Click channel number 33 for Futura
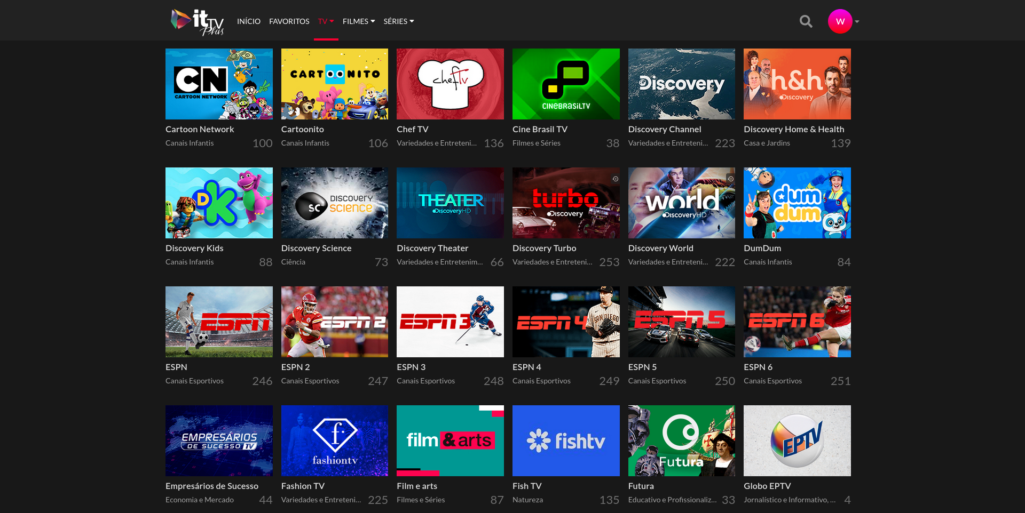 pyautogui.click(x=728, y=500)
